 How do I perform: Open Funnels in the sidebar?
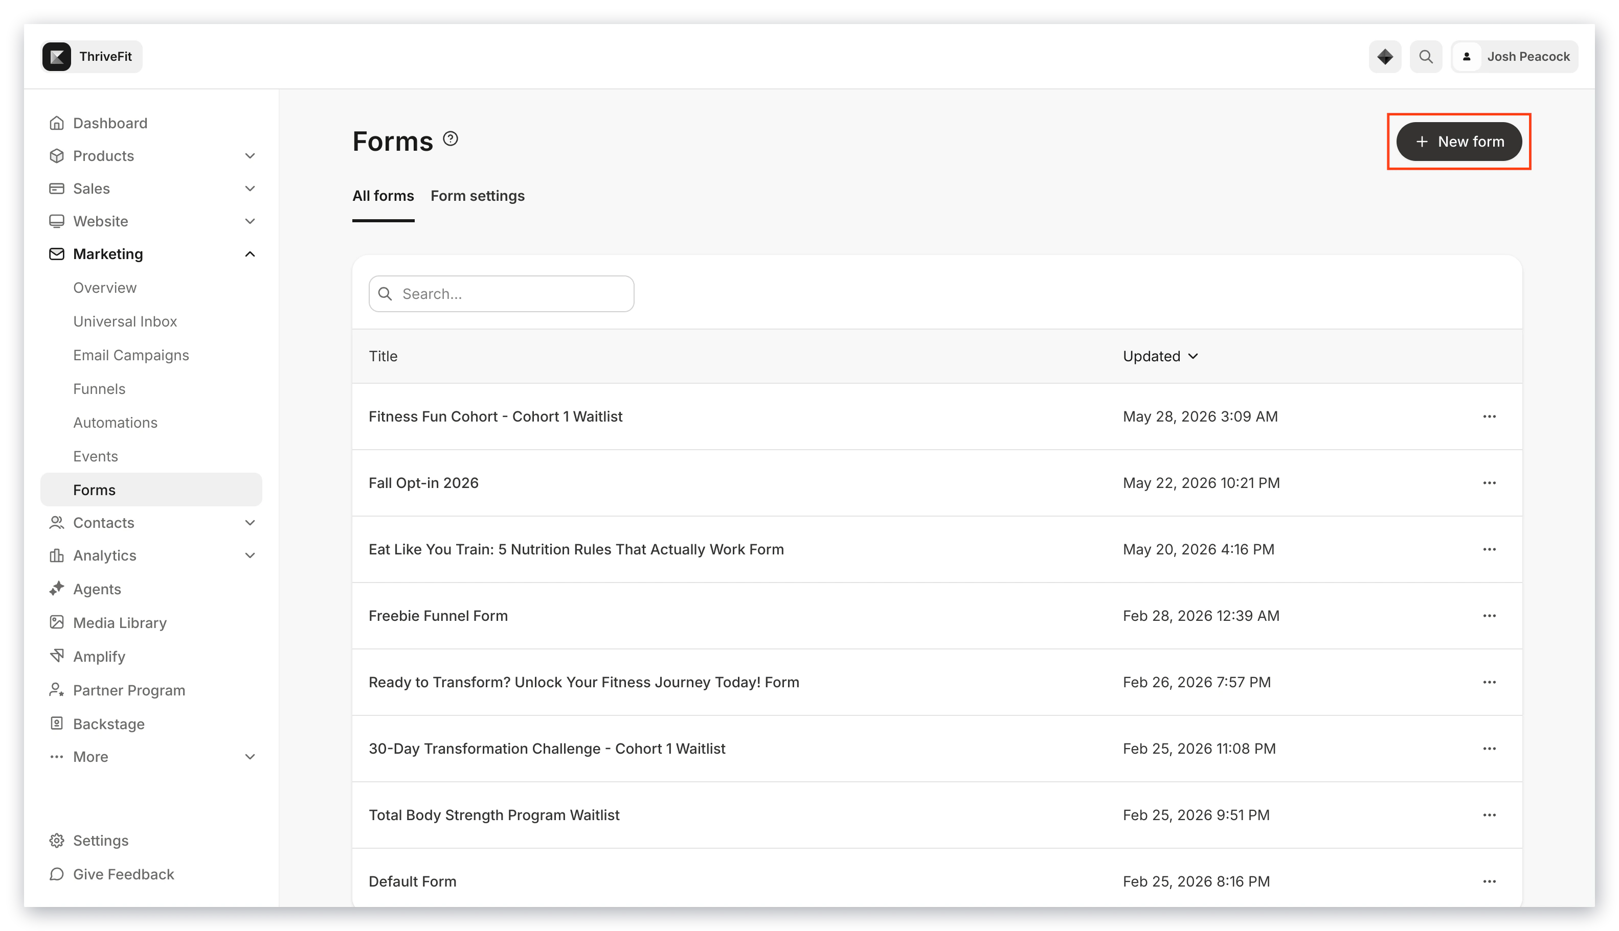coord(99,389)
